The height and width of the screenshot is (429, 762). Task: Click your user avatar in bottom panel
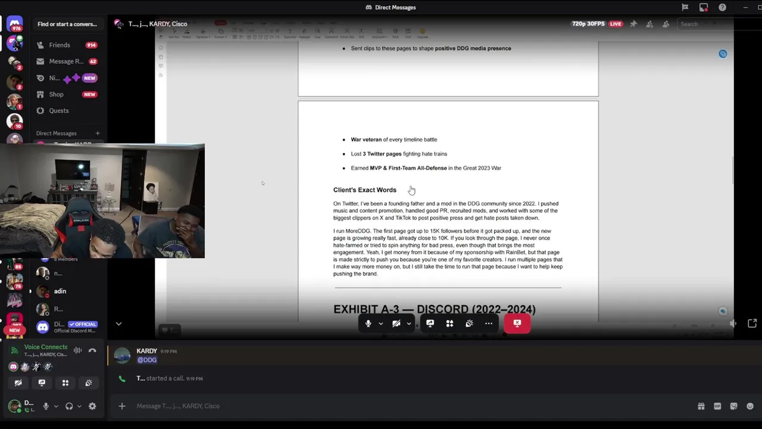[x=14, y=406]
